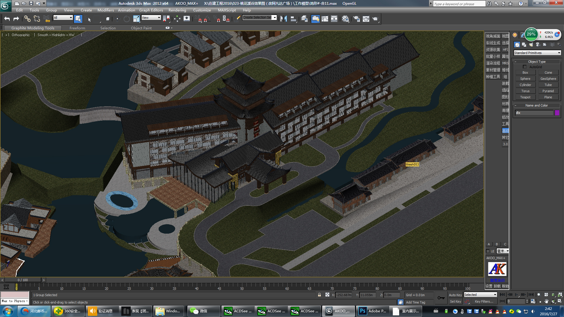Image resolution: width=564 pixels, height=317 pixels.
Task: Switch to the Object Paint tab
Action: click(141, 28)
